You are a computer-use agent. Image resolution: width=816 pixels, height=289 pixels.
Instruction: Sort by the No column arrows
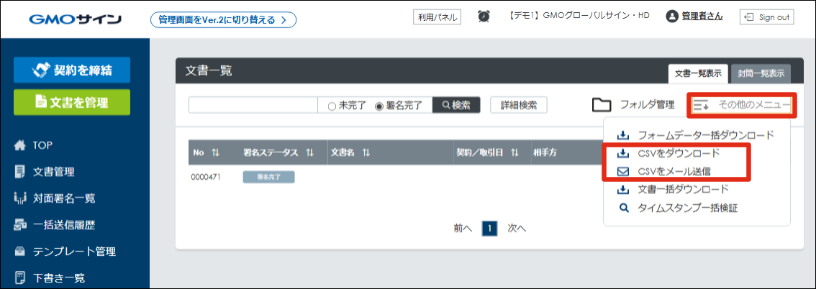[215, 153]
